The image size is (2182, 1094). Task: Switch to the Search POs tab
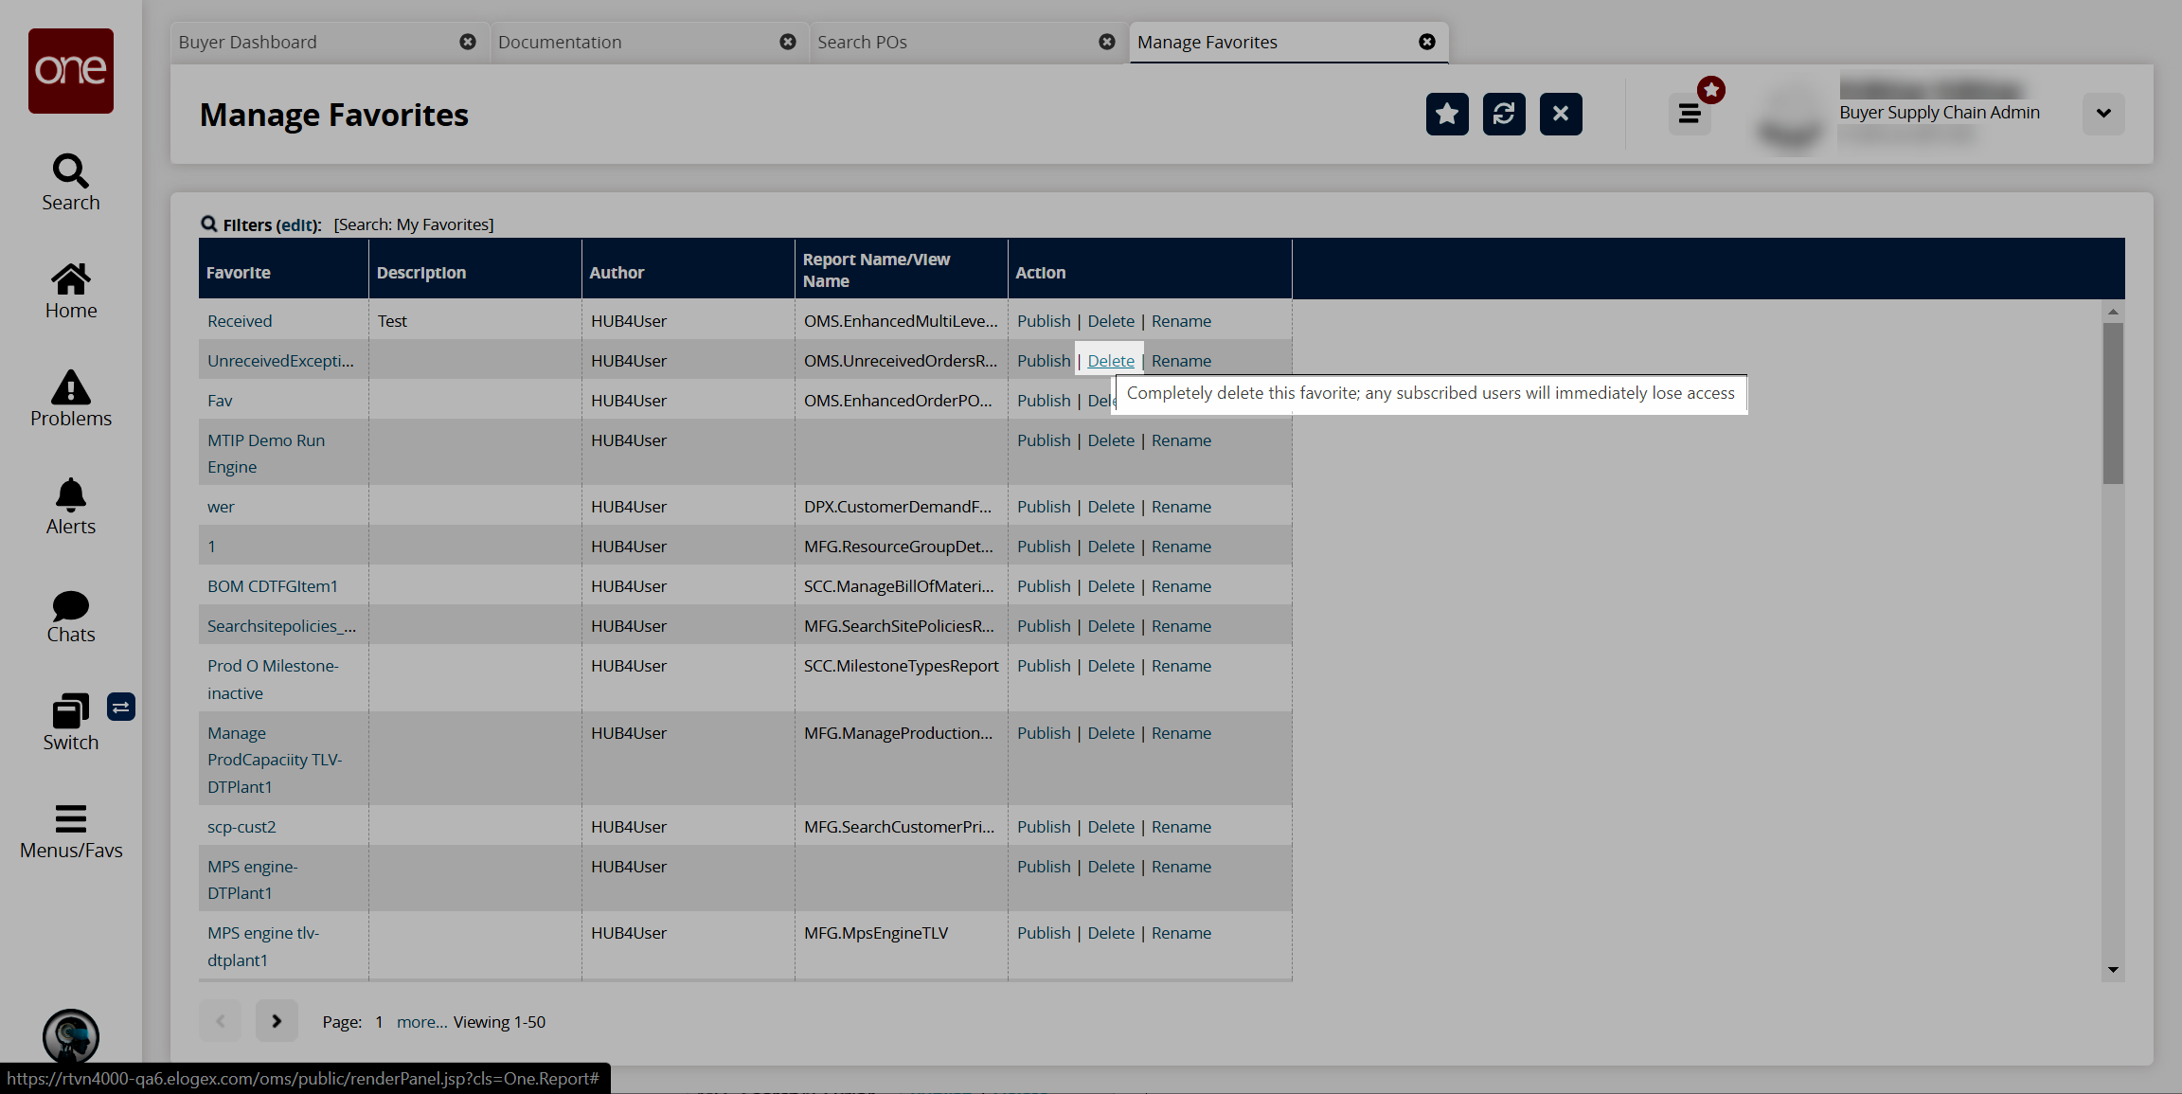(862, 43)
